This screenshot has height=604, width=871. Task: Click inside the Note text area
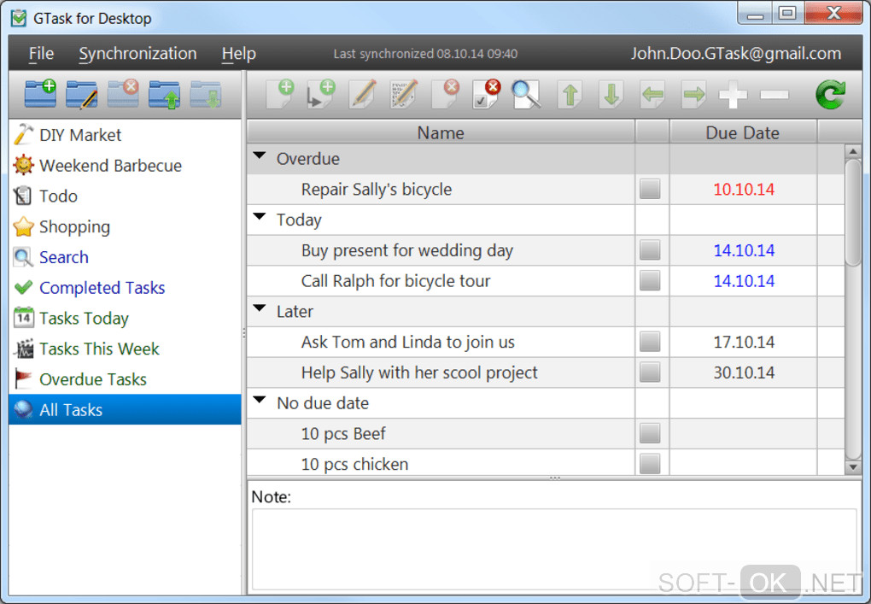pyautogui.click(x=554, y=549)
